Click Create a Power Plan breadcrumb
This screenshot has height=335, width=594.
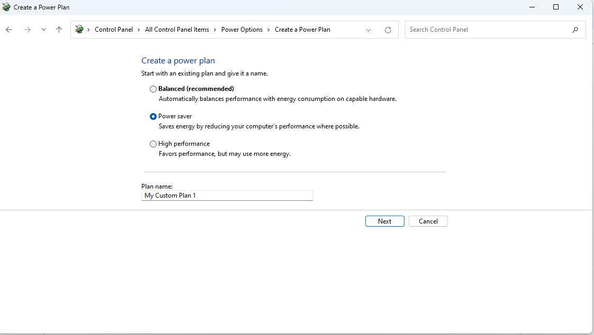(302, 30)
